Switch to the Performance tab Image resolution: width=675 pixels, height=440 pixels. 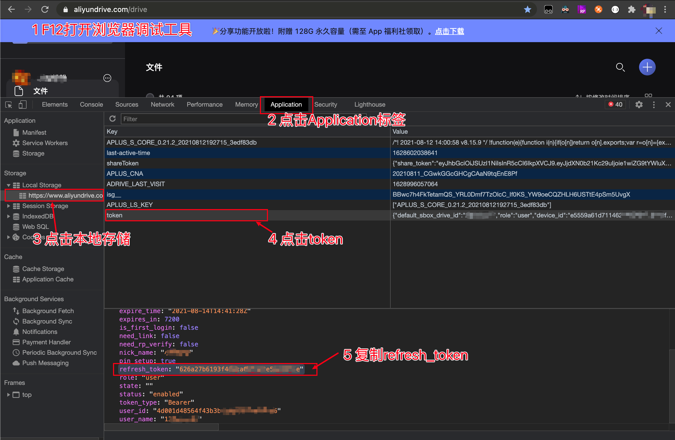[x=204, y=105]
